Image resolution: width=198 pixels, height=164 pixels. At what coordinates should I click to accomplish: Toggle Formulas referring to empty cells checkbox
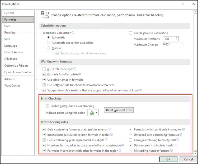click(x=131, y=140)
